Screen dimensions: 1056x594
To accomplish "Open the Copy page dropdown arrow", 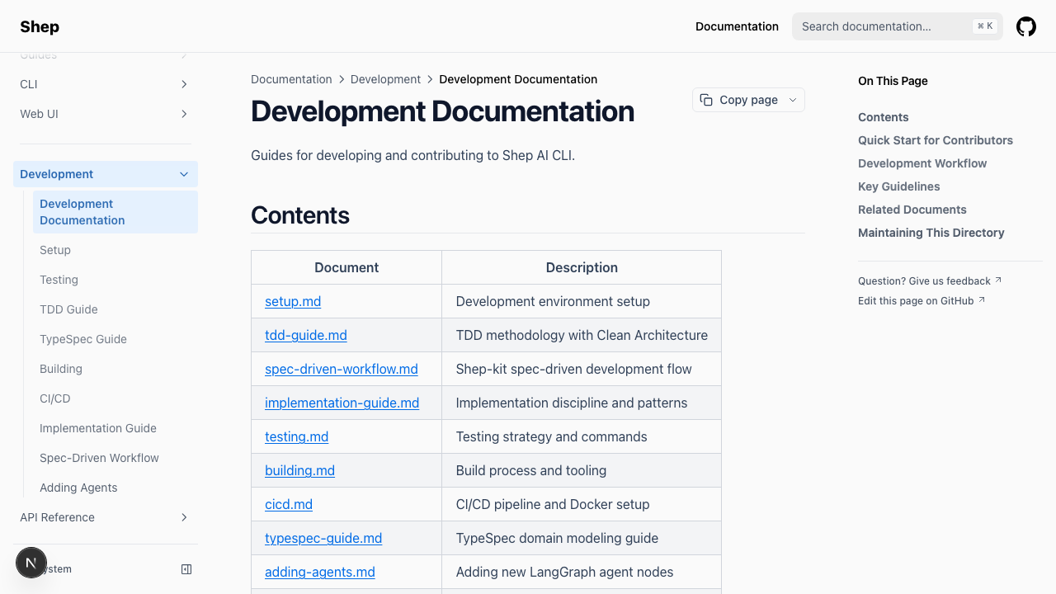I will pos(793,100).
